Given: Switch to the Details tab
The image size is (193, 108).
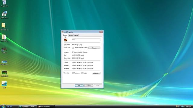Looking at the screenshot, I should pos(76,35).
